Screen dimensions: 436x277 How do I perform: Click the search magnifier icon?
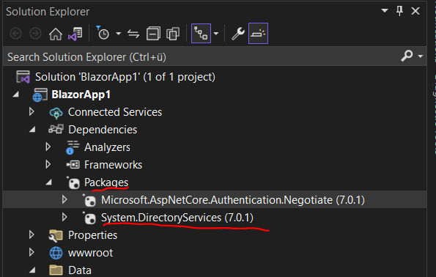click(407, 56)
